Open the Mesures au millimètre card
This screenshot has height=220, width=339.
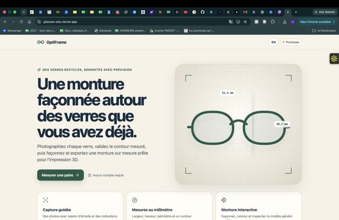pos(169,206)
